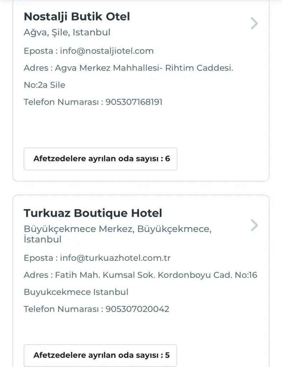
Task: Click the Eposta label in Turkuaz card
Action: click(x=39, y=258)
